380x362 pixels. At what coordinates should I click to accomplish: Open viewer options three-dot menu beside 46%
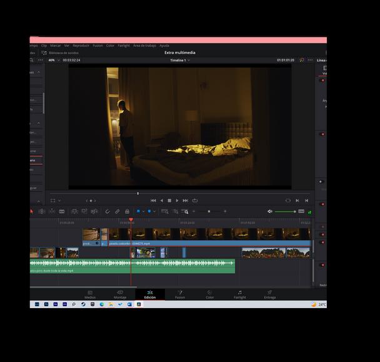41,60
